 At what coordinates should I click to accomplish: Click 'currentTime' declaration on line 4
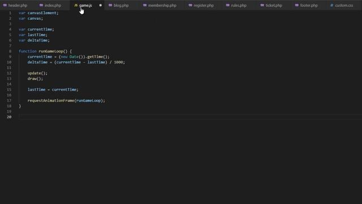coord(40,29)
